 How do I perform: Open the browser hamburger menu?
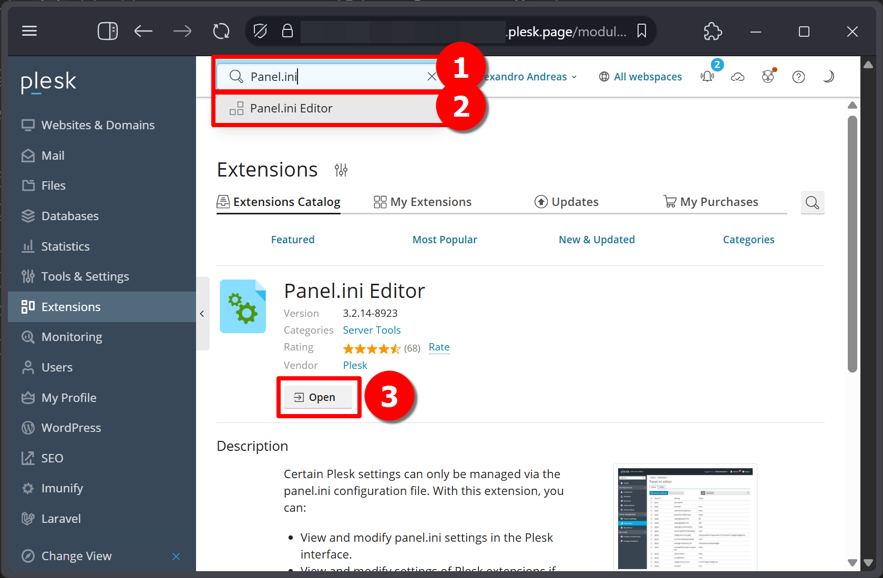(29, 31)
